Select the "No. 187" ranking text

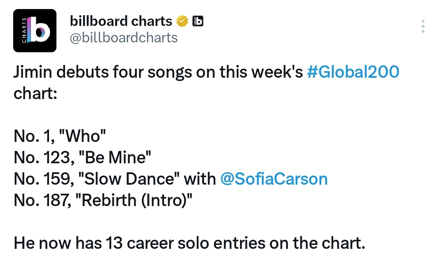(42, 200)
